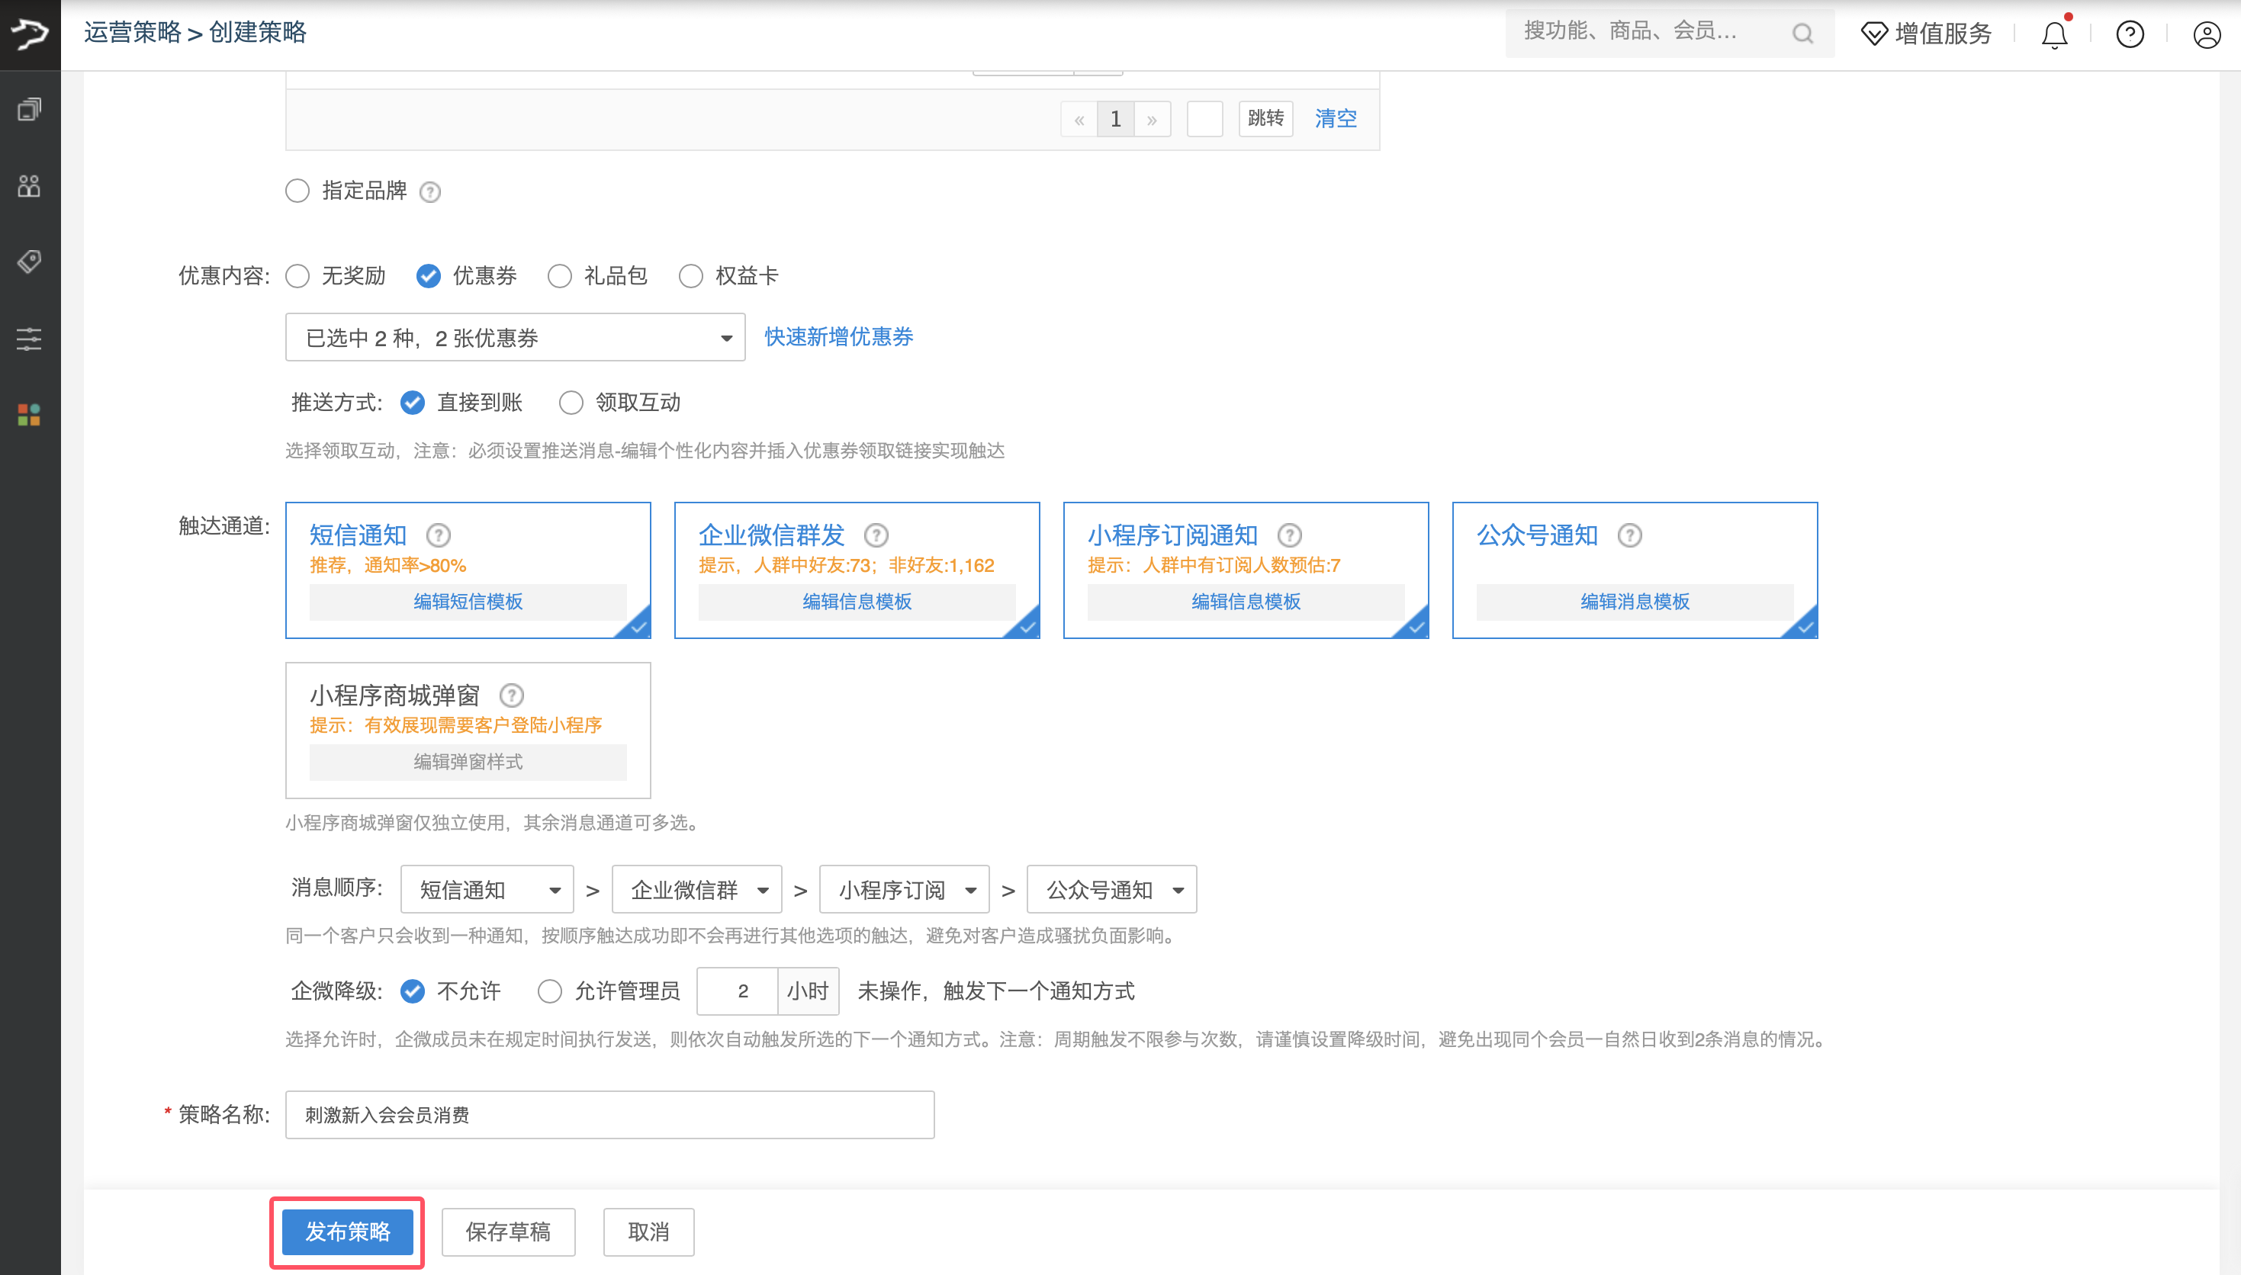The width and height of the screenshot is (2241, 1275).
Task: Click the notification bell icon
Action: pyautogui.click(x=2053, y=34)
